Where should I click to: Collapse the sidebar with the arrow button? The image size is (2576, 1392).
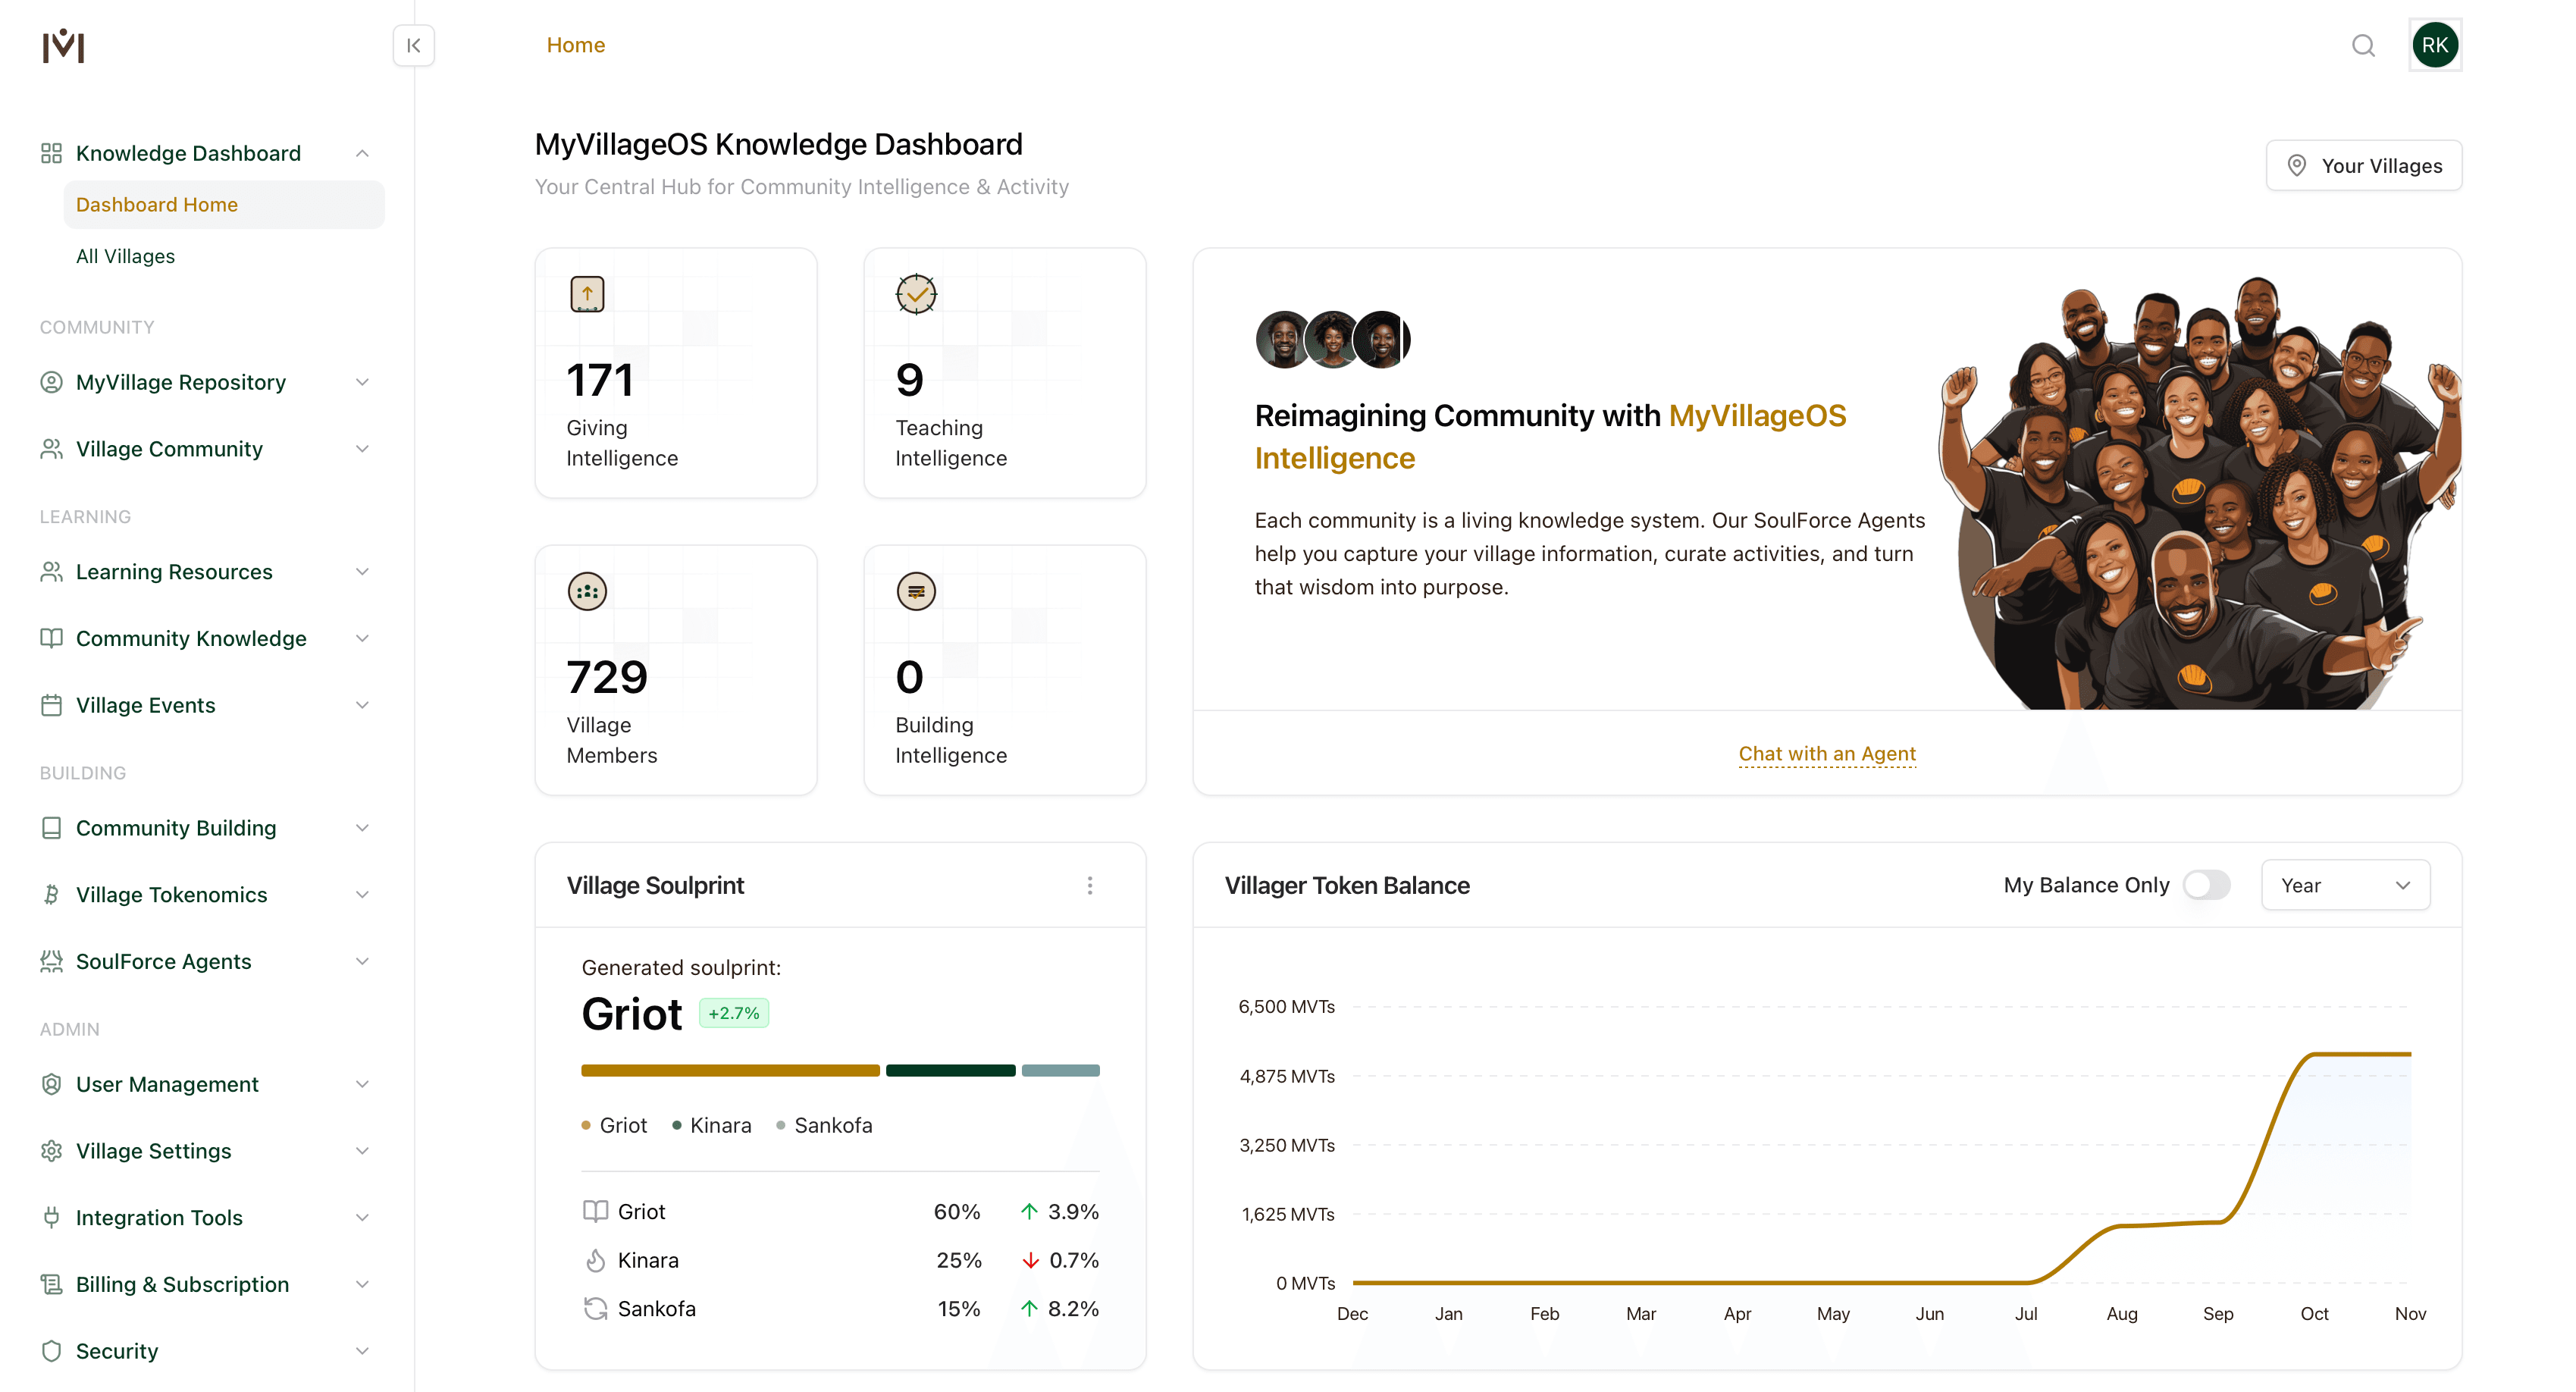click(413, 45)
